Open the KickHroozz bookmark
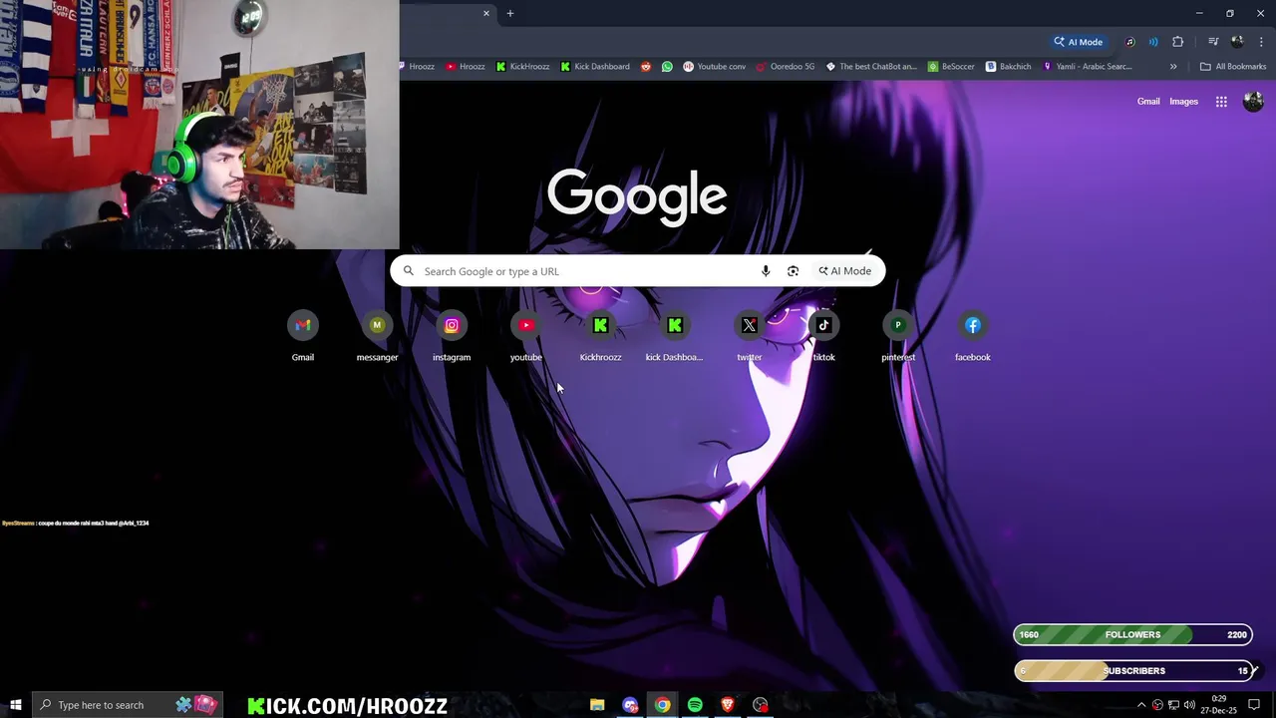This screenshot has height=718, width=1276. tap(522, 67)
